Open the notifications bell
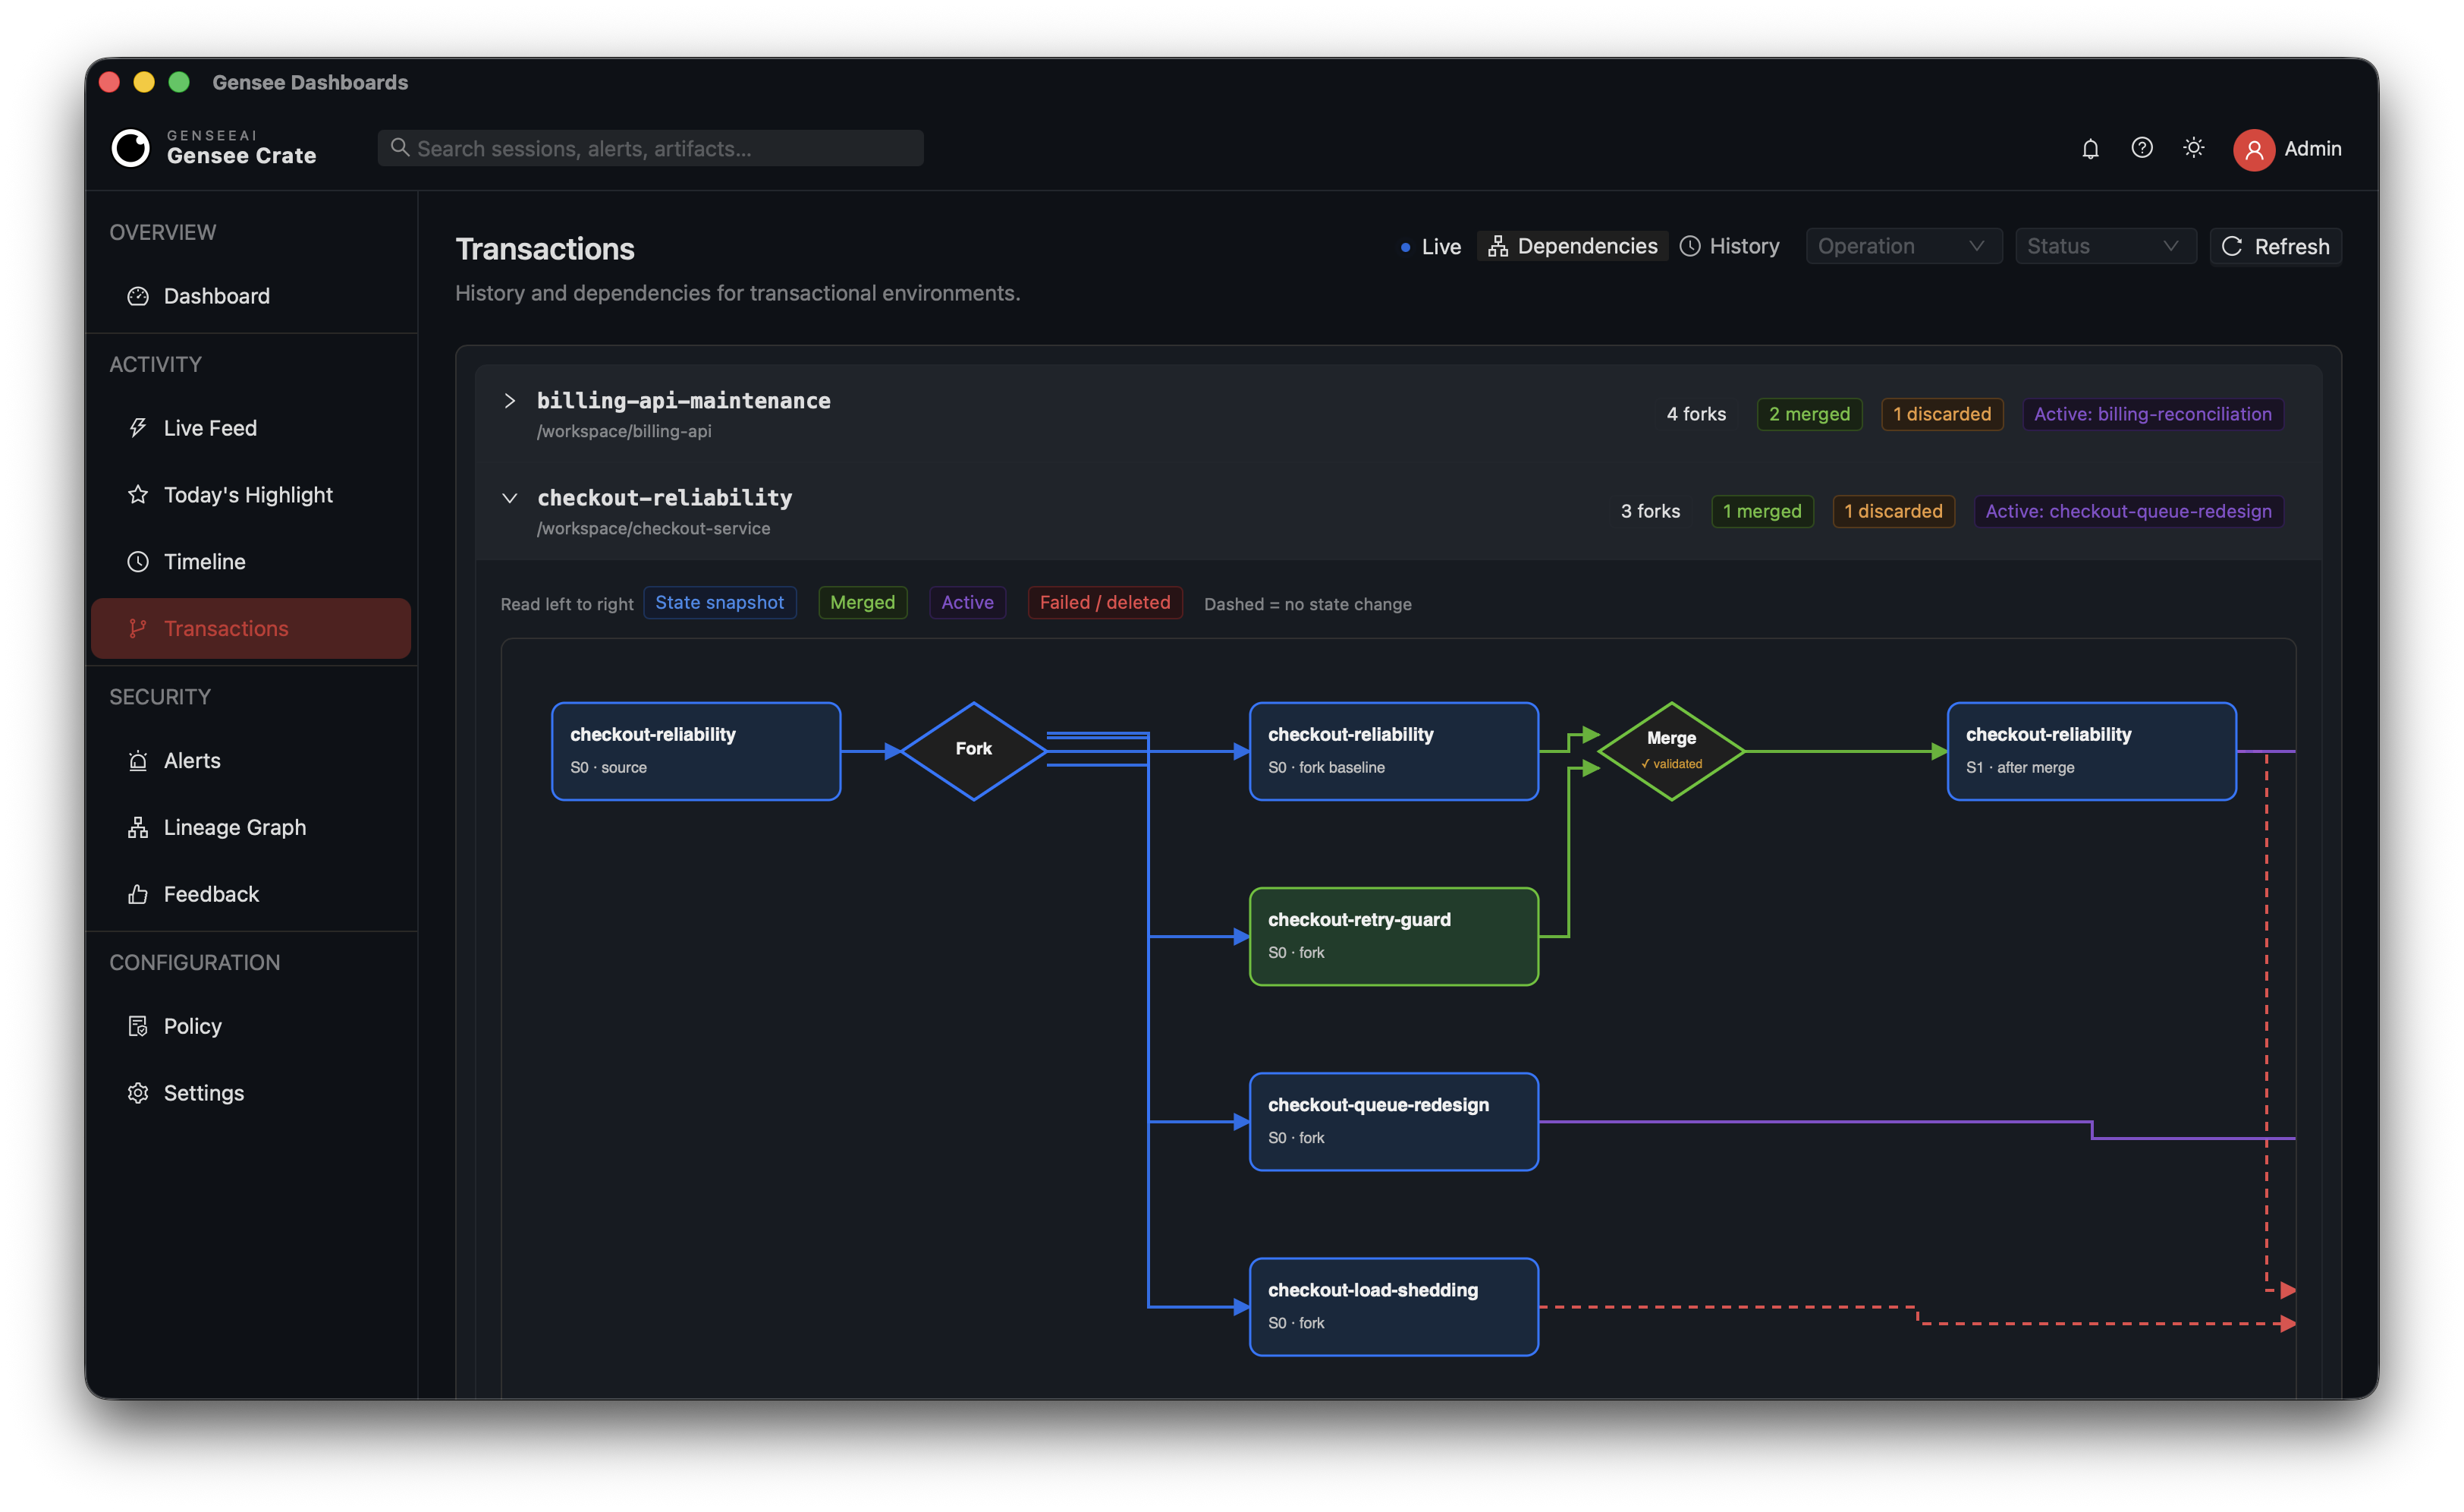Screen dimensions: 2464x1512 [x=2090, y=148]
